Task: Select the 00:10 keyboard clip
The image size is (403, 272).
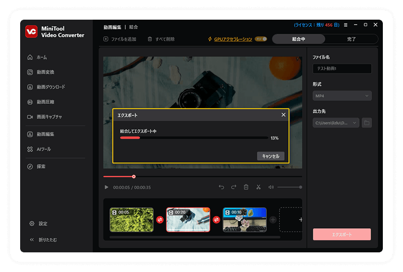Action: point(245,220)
